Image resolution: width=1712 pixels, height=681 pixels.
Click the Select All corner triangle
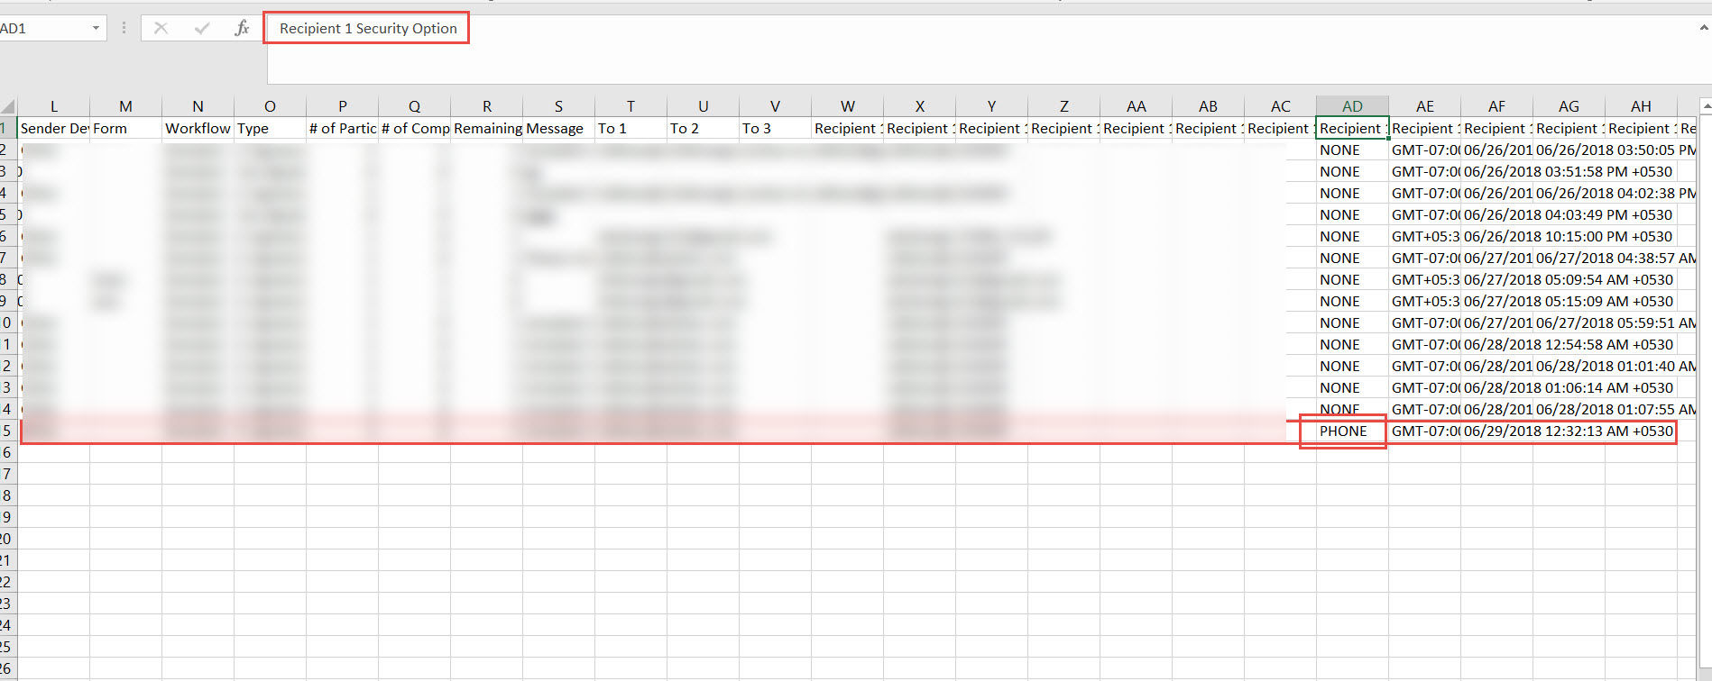click(x=8, y=106)
